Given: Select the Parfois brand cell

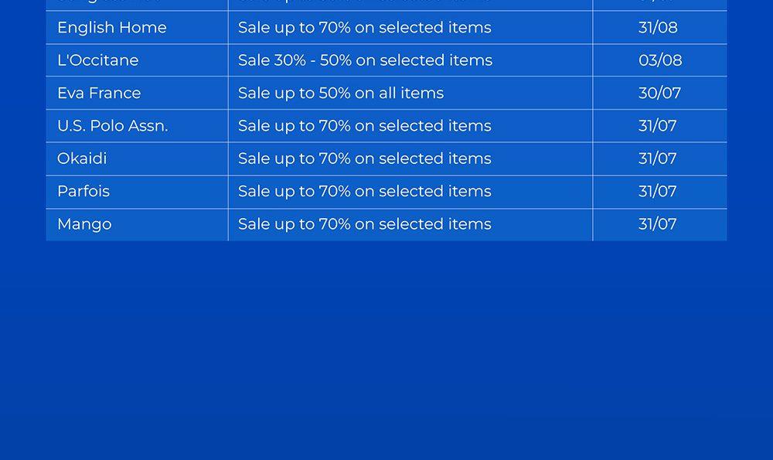Looking at the screenshot, I should (x=83, y=192).
